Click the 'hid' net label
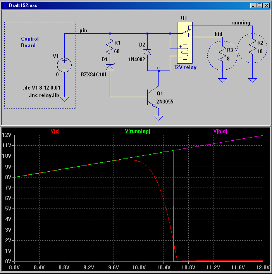 (219, 34)
